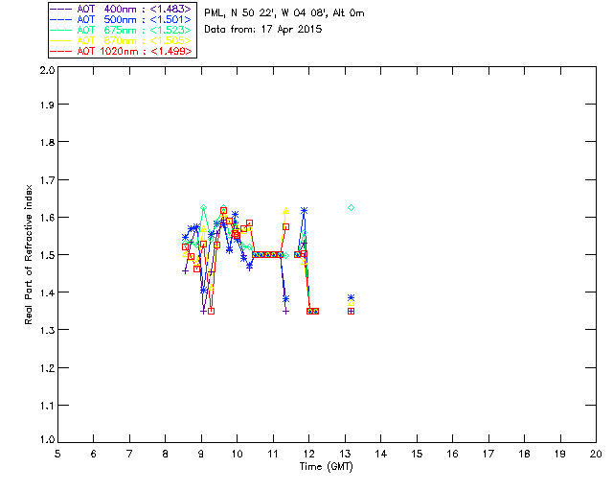613x491 pixels.
Task: Click the y-axis tick label 1.3
Action: [47, 330]
